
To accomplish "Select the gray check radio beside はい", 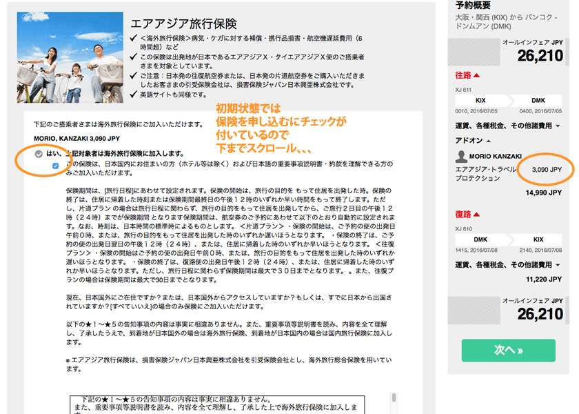I will tap(39, 154).
